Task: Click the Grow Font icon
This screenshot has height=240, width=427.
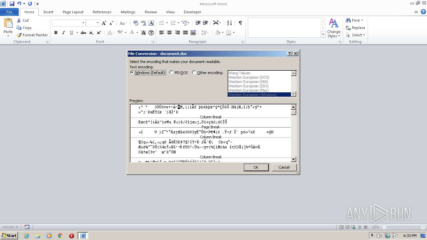Action: coord(104,23)
